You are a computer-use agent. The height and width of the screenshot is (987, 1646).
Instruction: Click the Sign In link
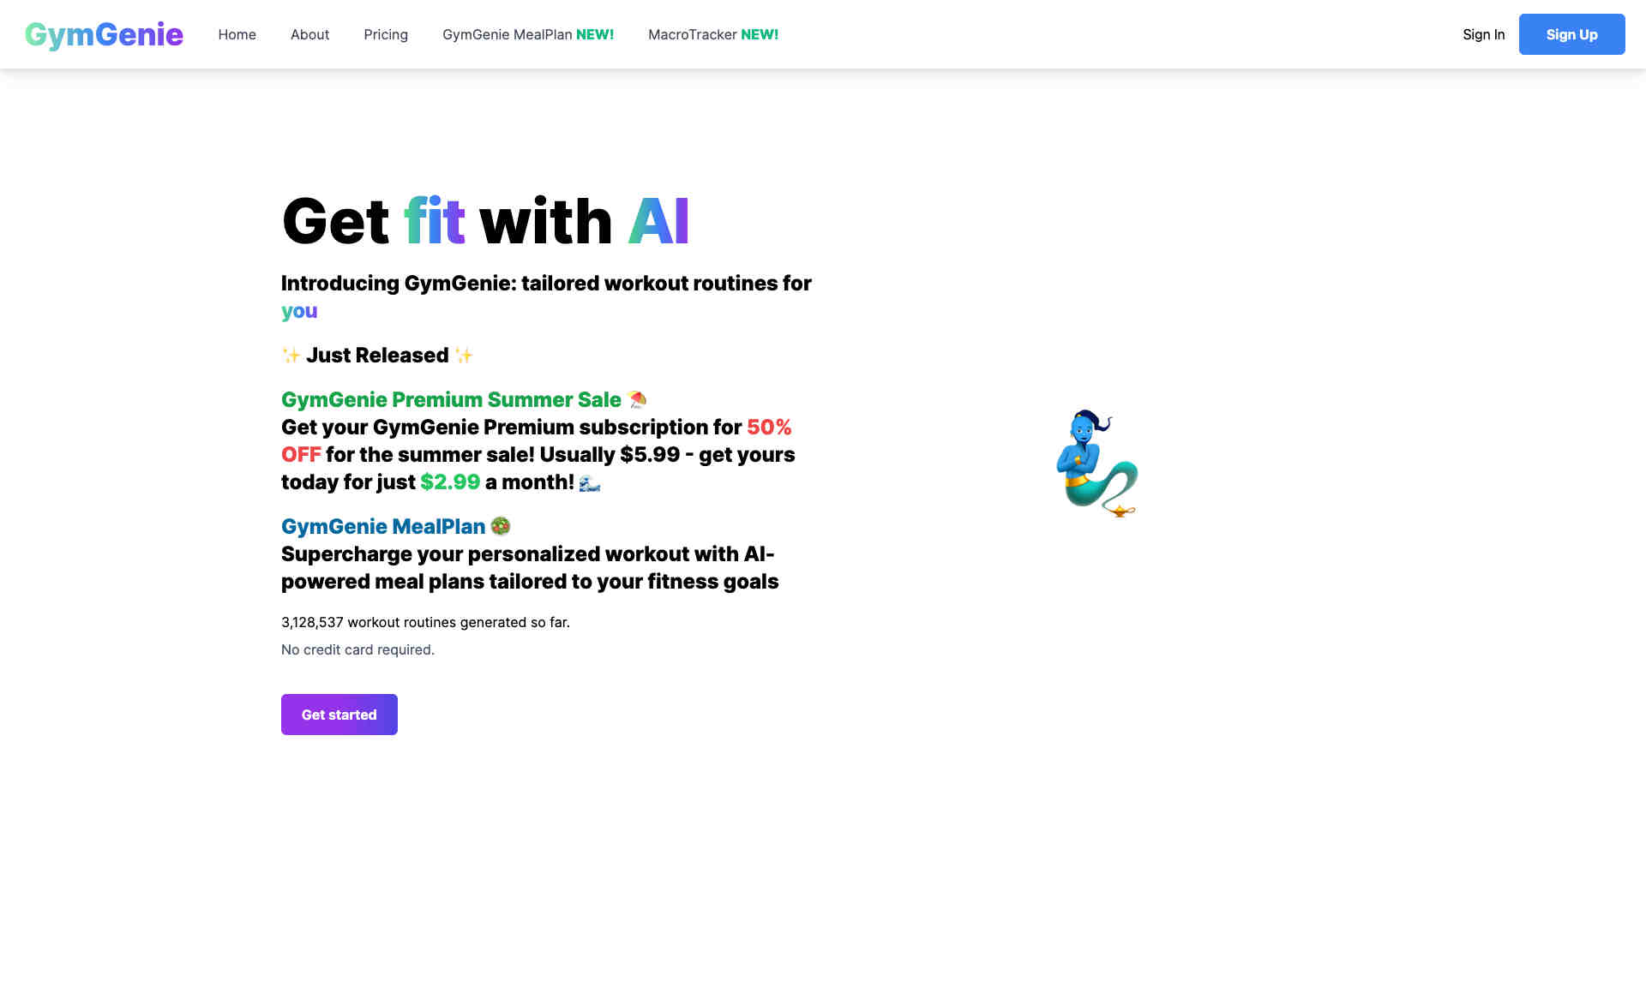(1484, 34)
